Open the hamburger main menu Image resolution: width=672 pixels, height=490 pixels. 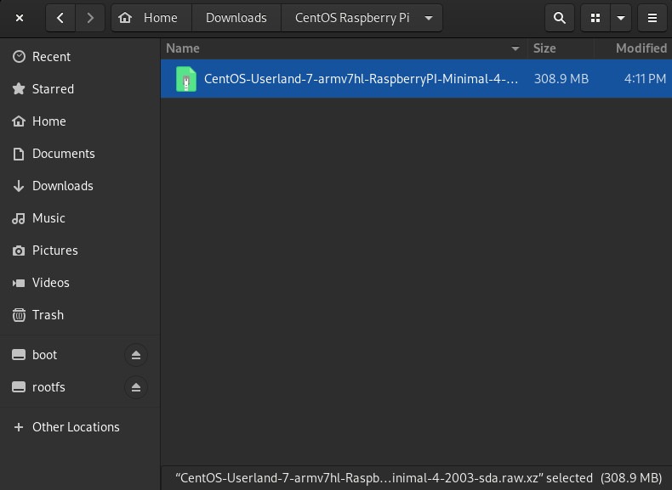pos(652,18)
